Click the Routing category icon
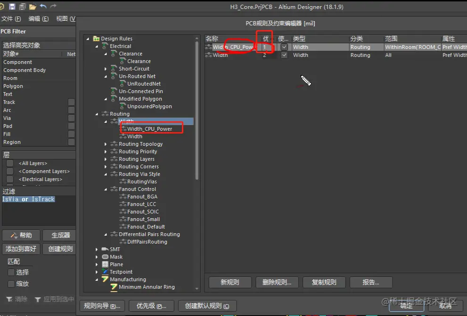The width and height of the screenshot is (467, 316). (105, 113)
